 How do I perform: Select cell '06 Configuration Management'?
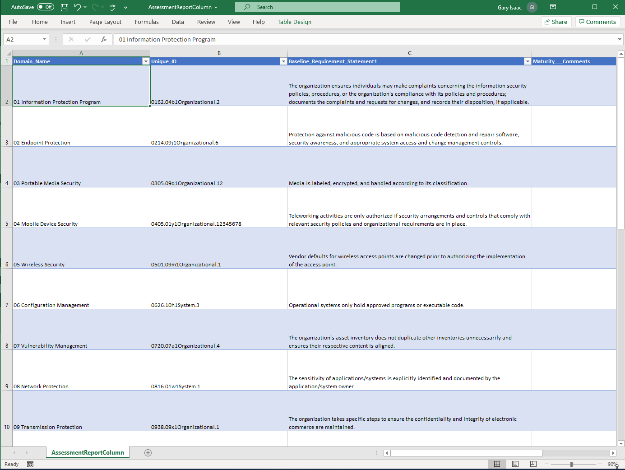click(81, 289)
